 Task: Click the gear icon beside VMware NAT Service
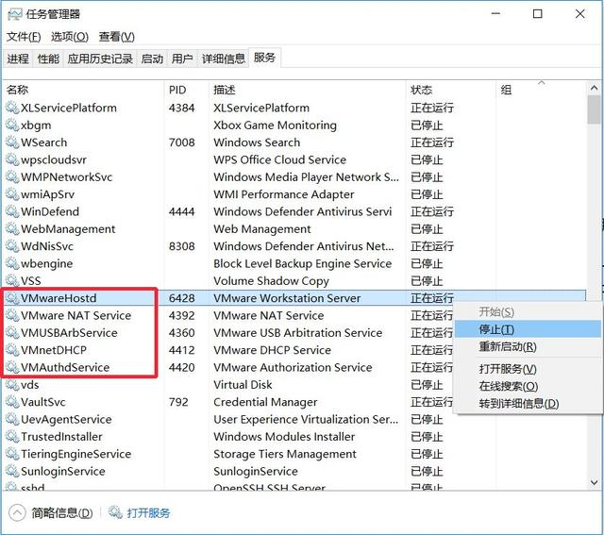pos(12,315)
